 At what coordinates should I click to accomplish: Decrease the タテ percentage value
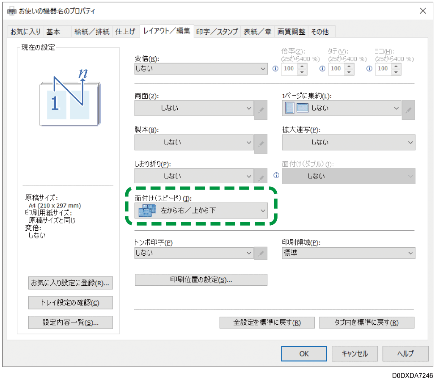click(x=350, y=71)
